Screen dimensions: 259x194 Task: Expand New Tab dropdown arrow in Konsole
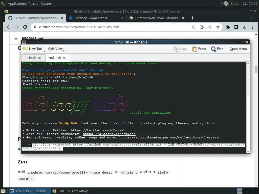45,51
